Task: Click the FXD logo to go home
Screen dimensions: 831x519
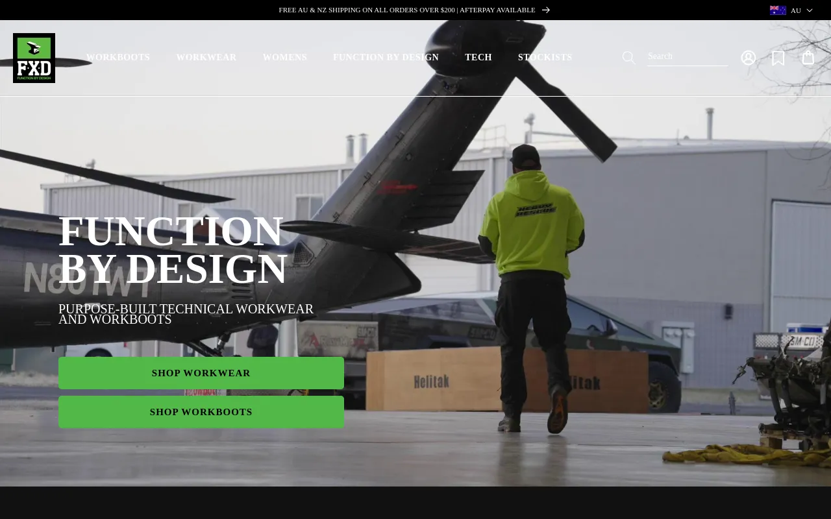Action: point(34,58)
